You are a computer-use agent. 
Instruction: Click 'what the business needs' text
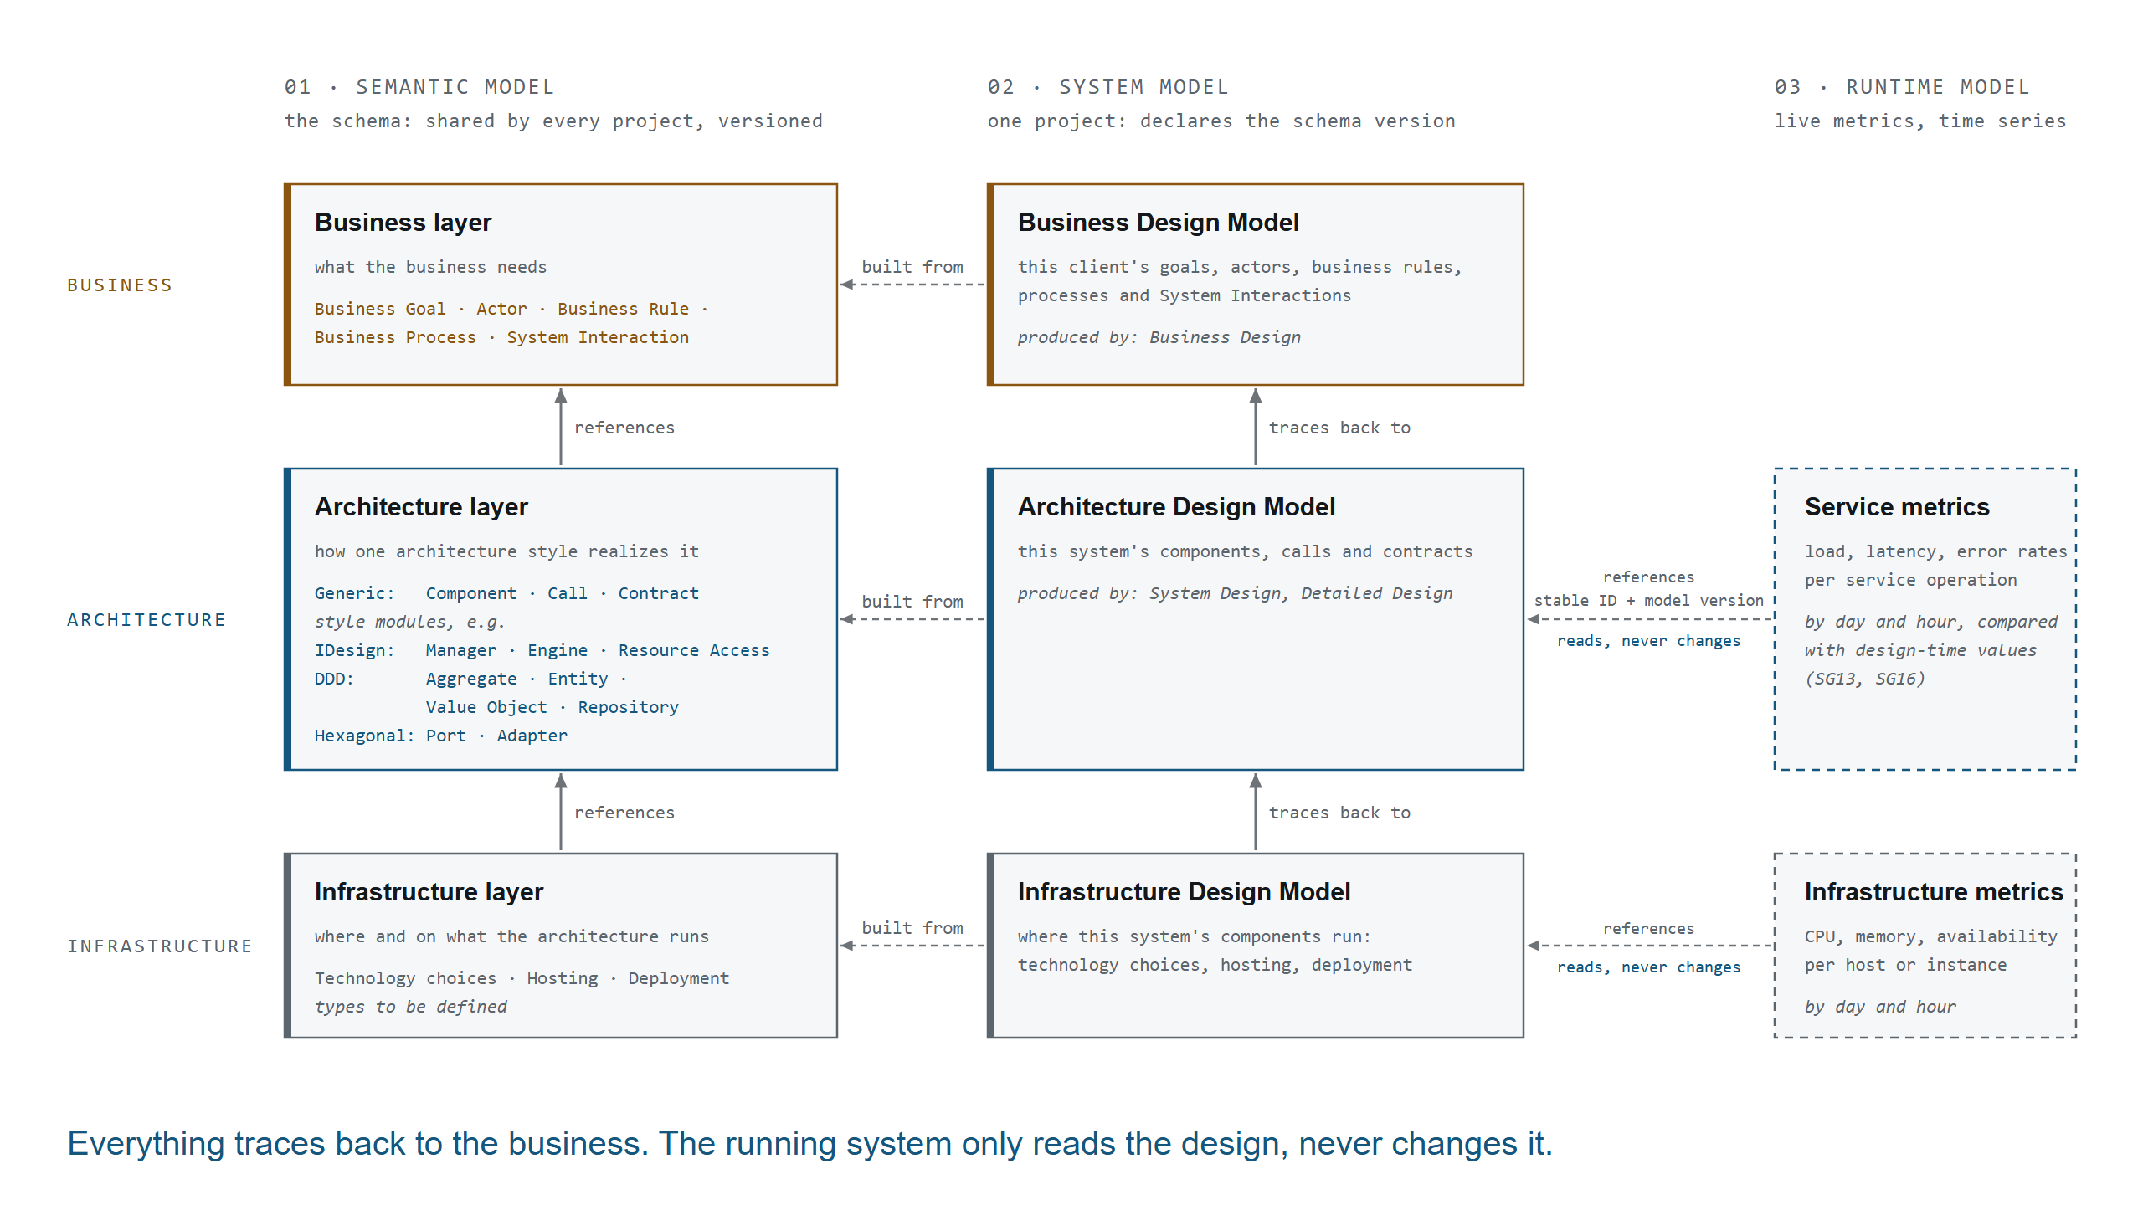coord(430,267)
